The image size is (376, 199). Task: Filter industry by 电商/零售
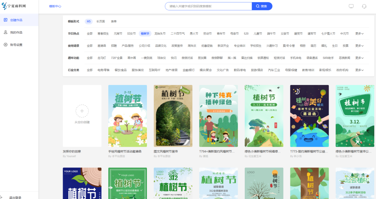point(104,70)
